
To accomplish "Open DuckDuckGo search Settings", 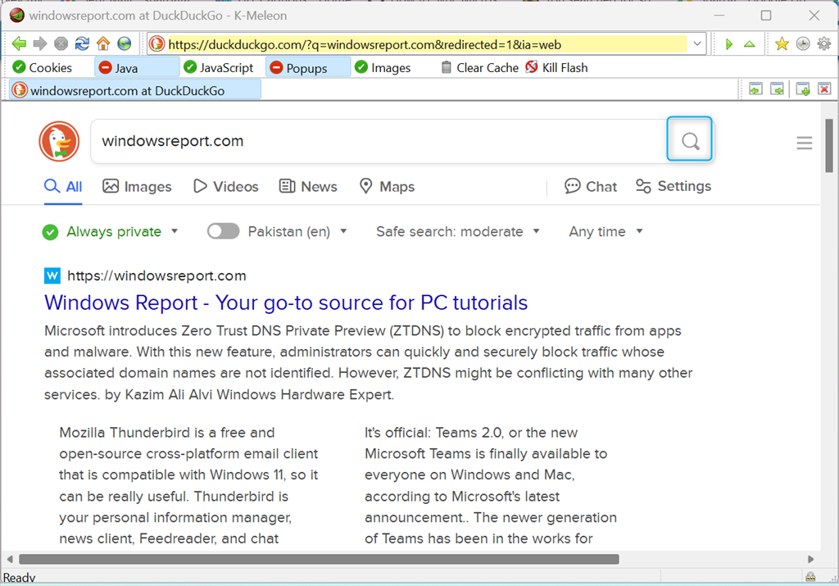I will 673,186.
